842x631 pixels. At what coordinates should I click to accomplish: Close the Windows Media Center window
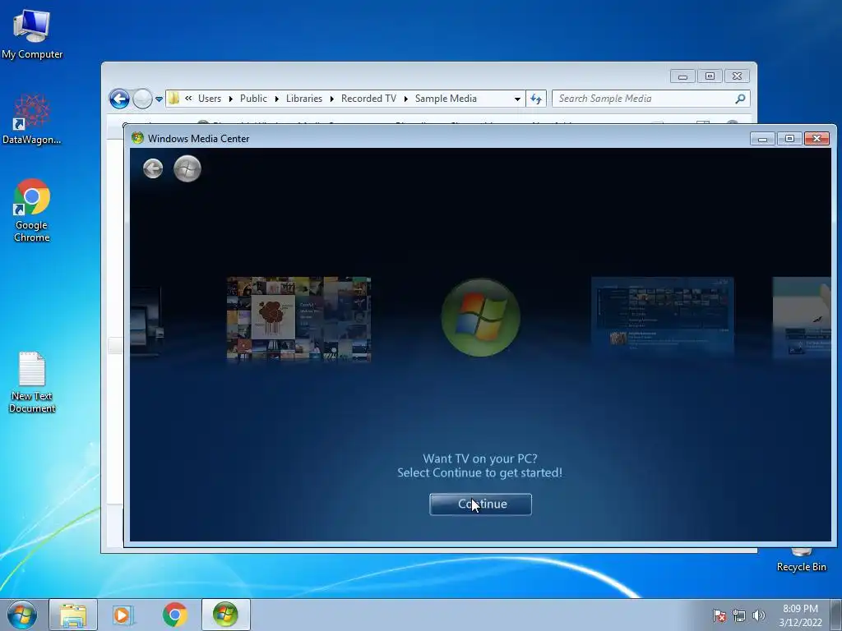click(817, 139)
